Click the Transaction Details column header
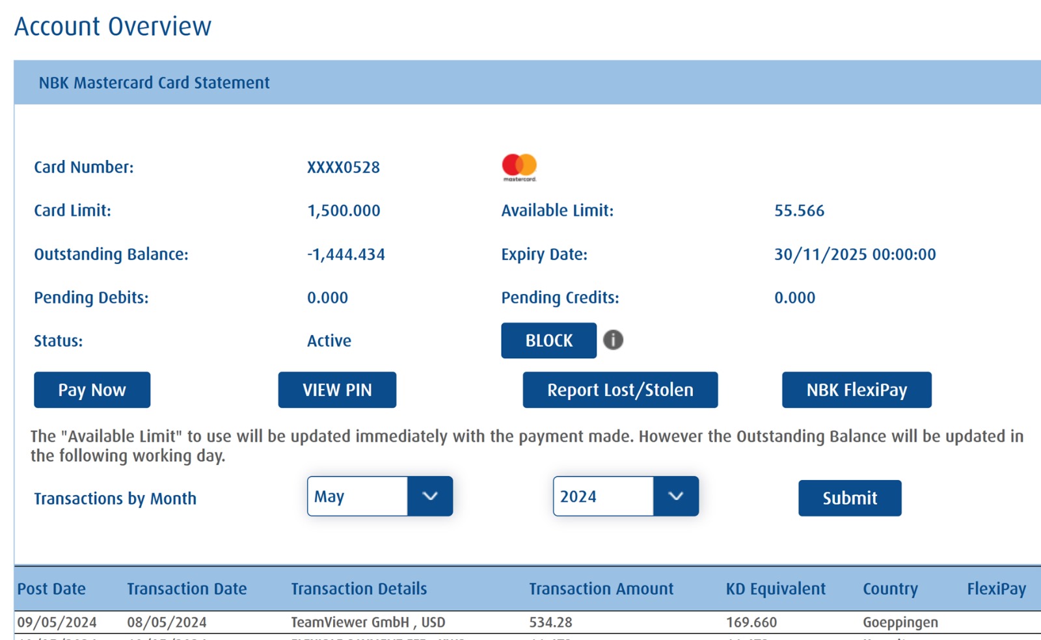The image size is (1041, 640). (358, 589)
